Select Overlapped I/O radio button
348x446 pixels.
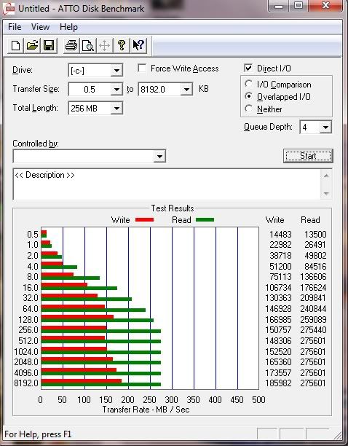point(248,96)
